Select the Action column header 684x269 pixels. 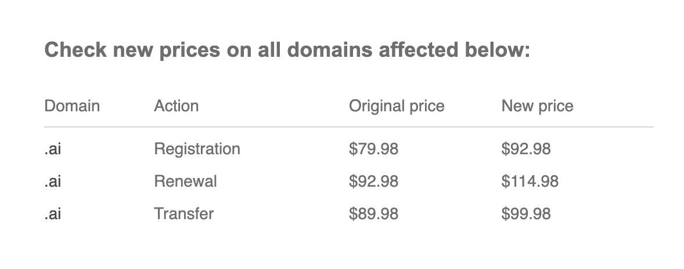coord(176,106)
